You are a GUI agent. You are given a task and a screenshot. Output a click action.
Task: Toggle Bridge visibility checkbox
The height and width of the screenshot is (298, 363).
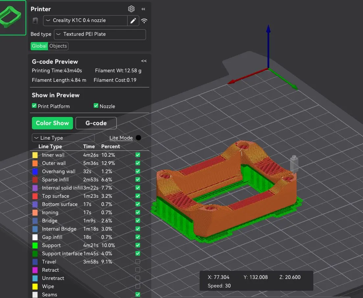tap(138, 220)
